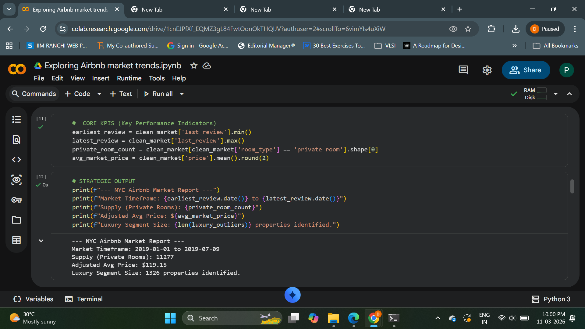
Task: Open the Tools menu
Action: click(157, 78)
